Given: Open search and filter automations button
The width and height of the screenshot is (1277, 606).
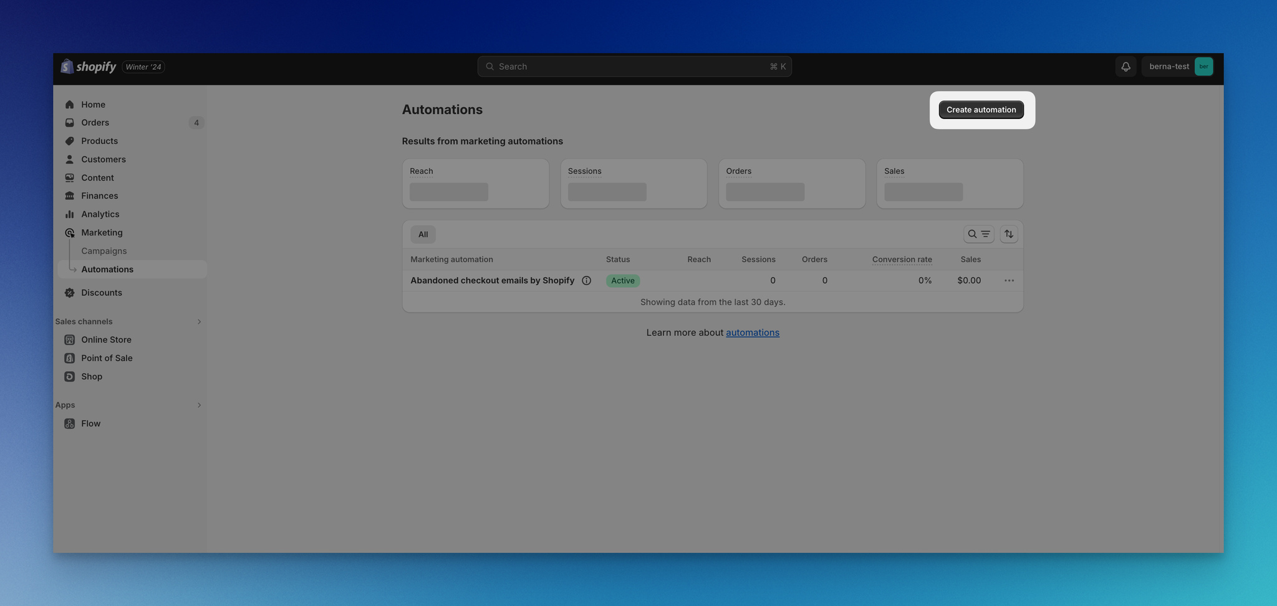Looking at the screenshot, I should pyautogui.click(x=978, y=234).
